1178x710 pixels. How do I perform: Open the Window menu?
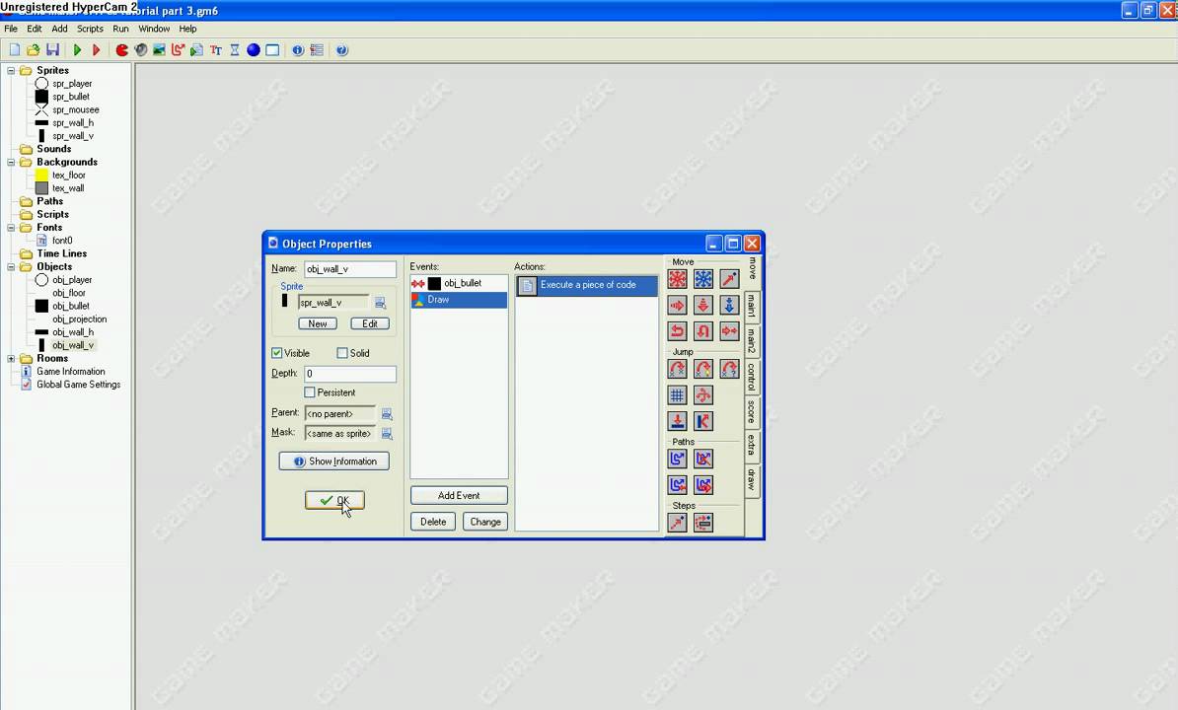pos(154,29)
